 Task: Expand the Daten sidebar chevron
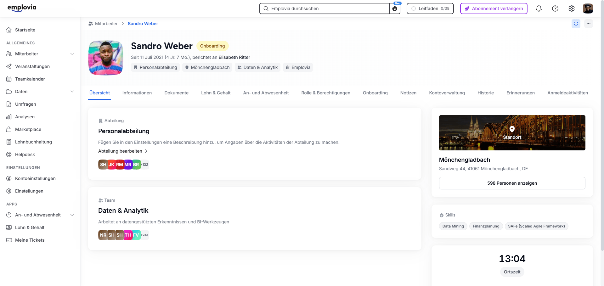coord(72,92)
